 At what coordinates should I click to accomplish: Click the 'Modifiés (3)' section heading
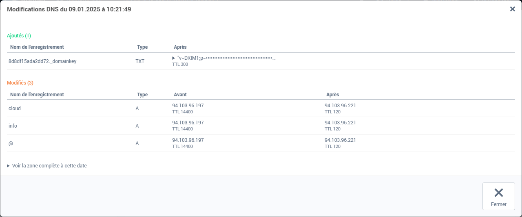(x=20, y=83)
